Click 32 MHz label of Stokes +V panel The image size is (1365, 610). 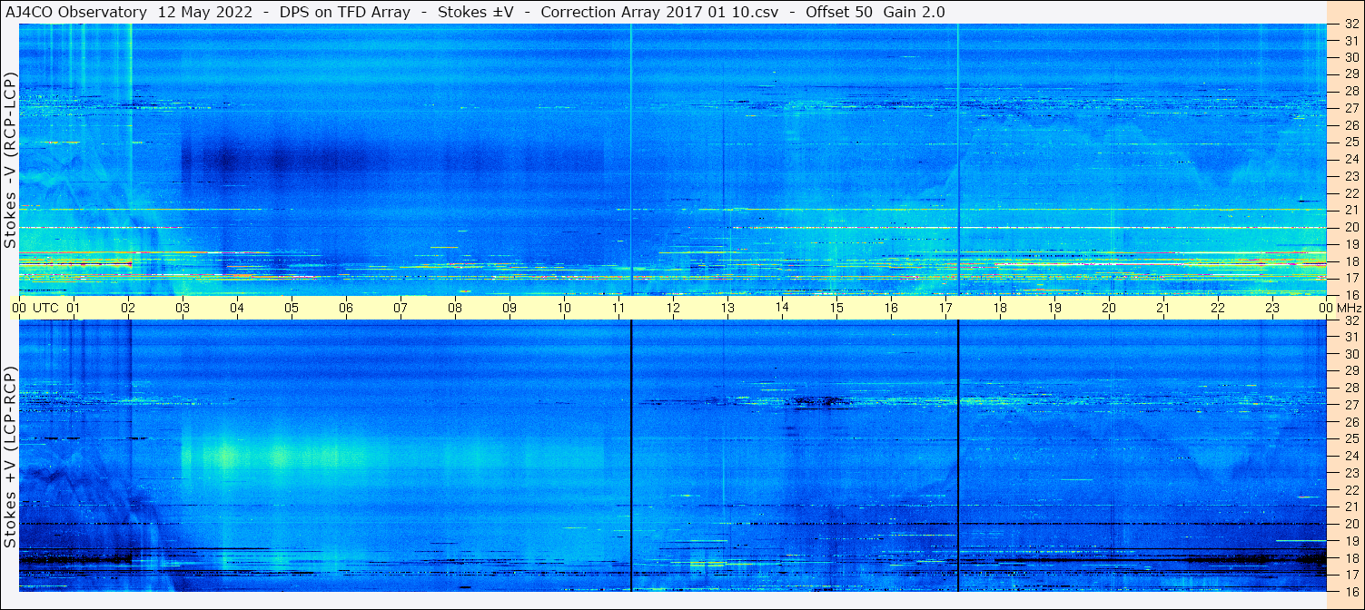1351,320
